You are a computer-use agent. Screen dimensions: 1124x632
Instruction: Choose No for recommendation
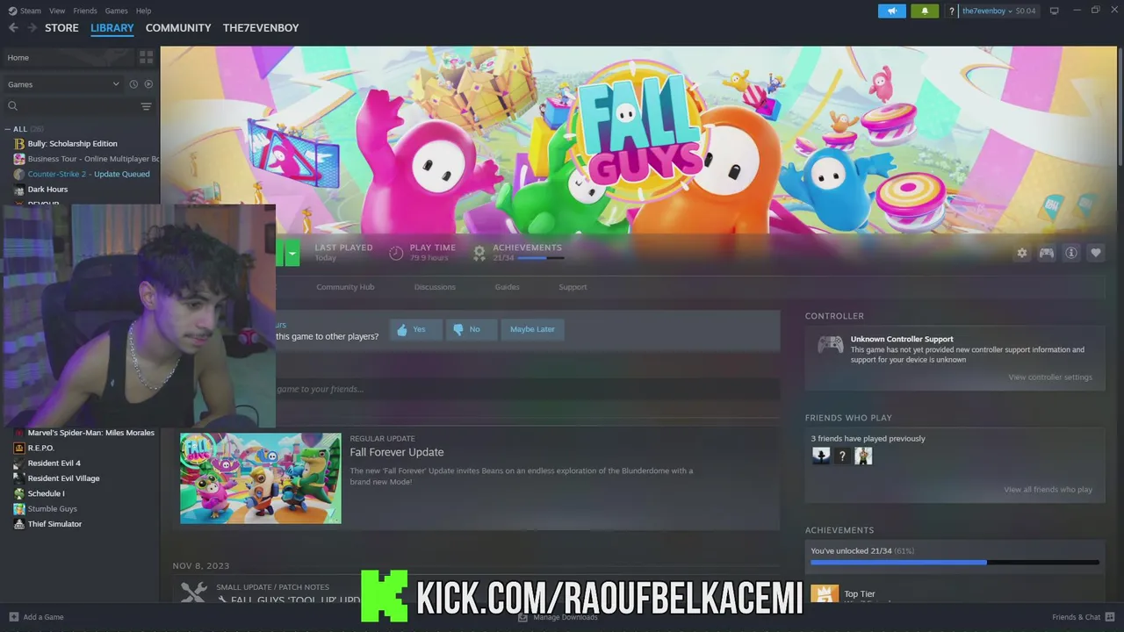471,329
